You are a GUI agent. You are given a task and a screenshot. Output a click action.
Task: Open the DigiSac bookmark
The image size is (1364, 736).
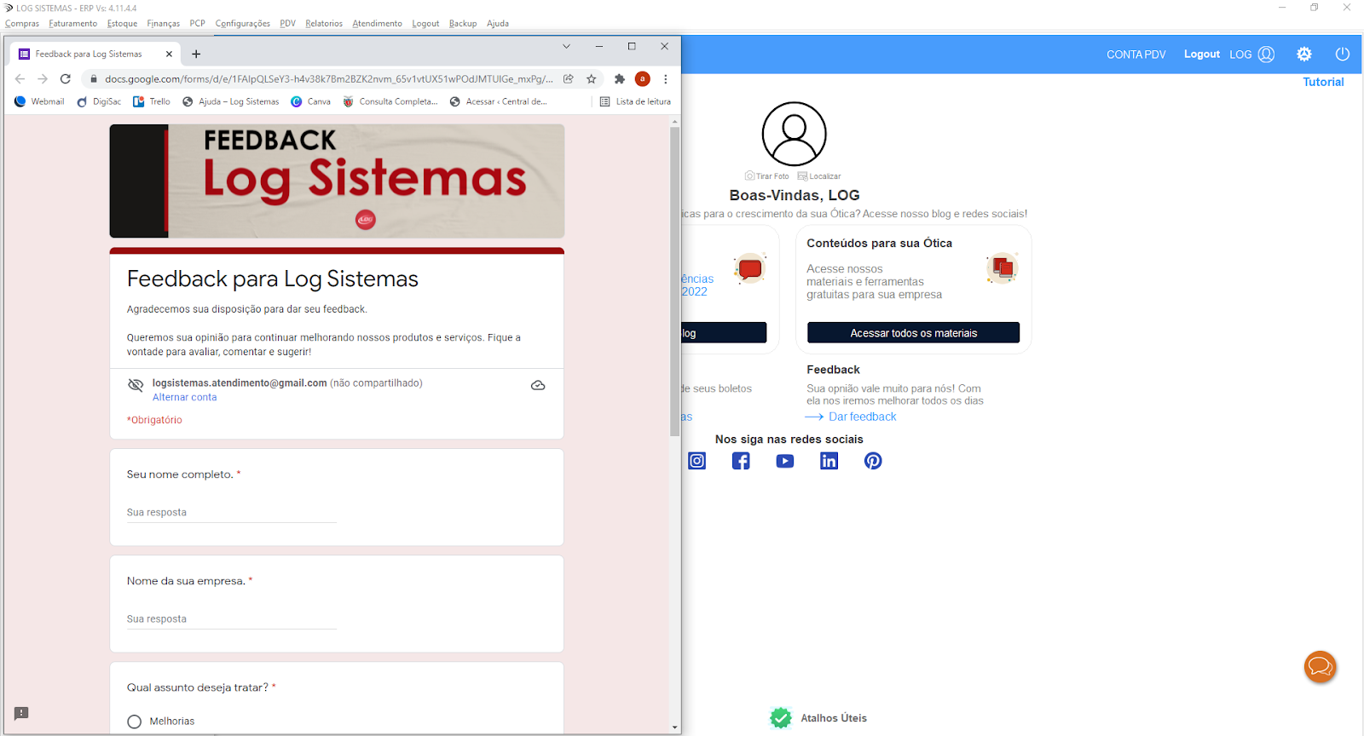click(x=99, y=101)
